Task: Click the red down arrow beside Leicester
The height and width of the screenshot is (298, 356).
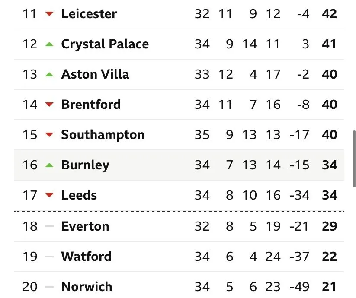Action: 49,14
